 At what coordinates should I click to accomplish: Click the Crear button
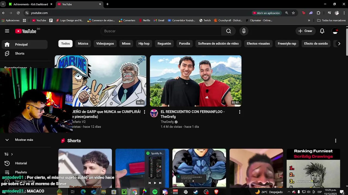coord(305,31)
